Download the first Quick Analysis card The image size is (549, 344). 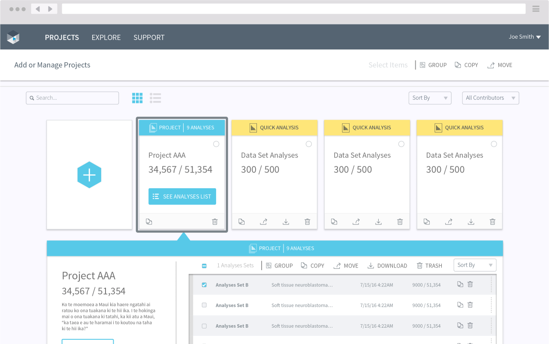(x=286, y=222)
